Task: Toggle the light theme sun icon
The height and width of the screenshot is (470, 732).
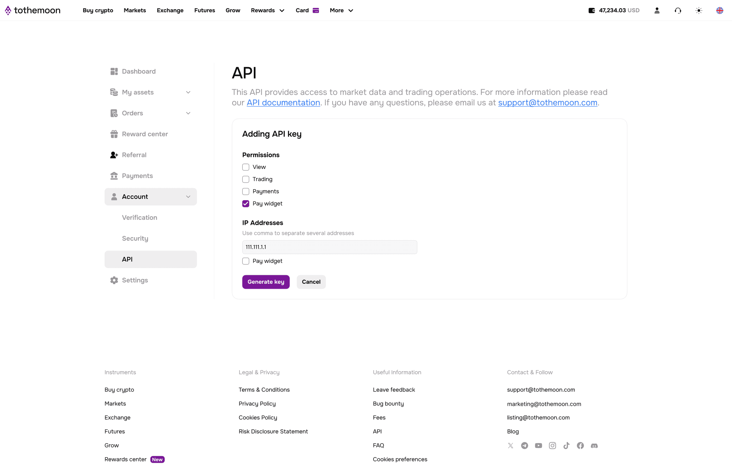Action: point(699,10)
